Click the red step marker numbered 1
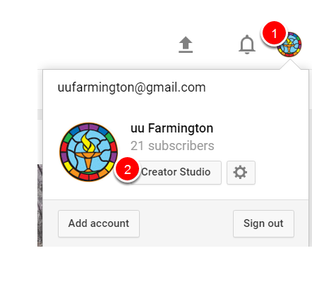The image size is (312, 284). [274, 33]
